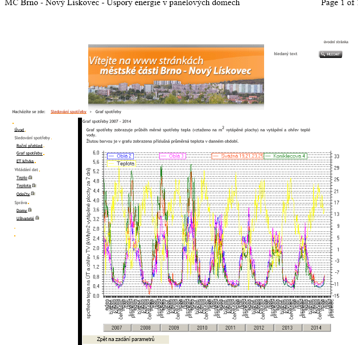Open Roční přehled in the sidebar
The image size is (358, 345).
30,146
